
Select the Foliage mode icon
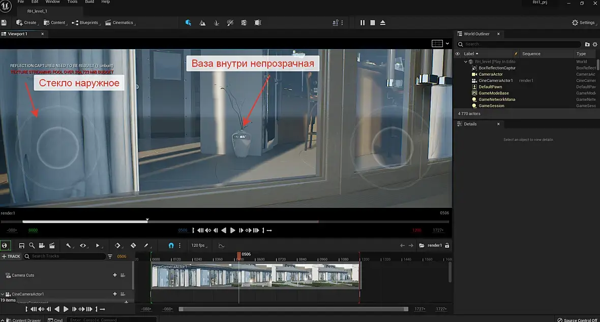pyautogui.click(x=216, y=23)
